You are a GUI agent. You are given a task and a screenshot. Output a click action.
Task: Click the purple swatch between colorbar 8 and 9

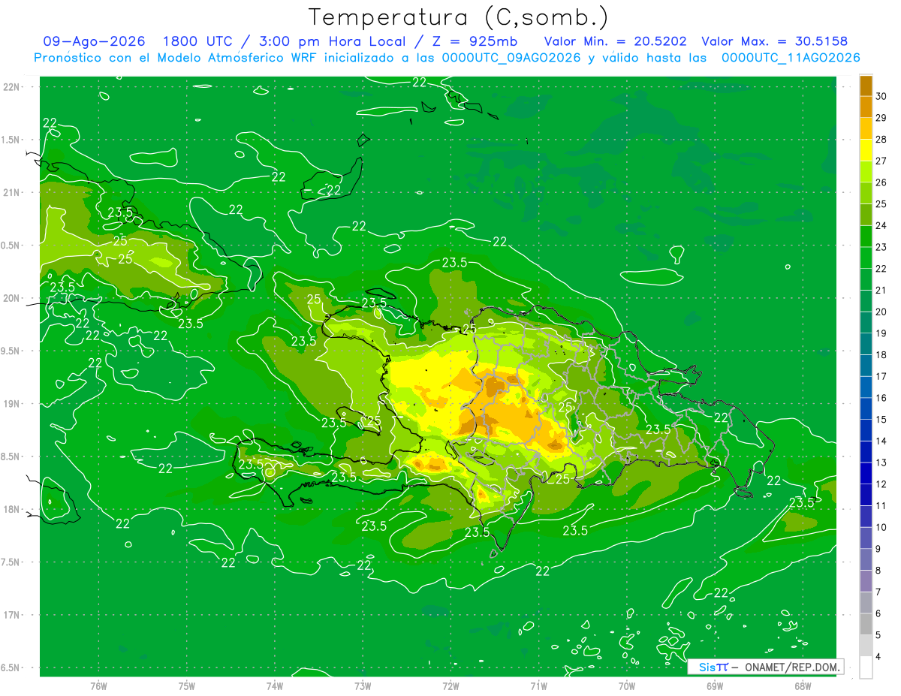tap(866, 559)
